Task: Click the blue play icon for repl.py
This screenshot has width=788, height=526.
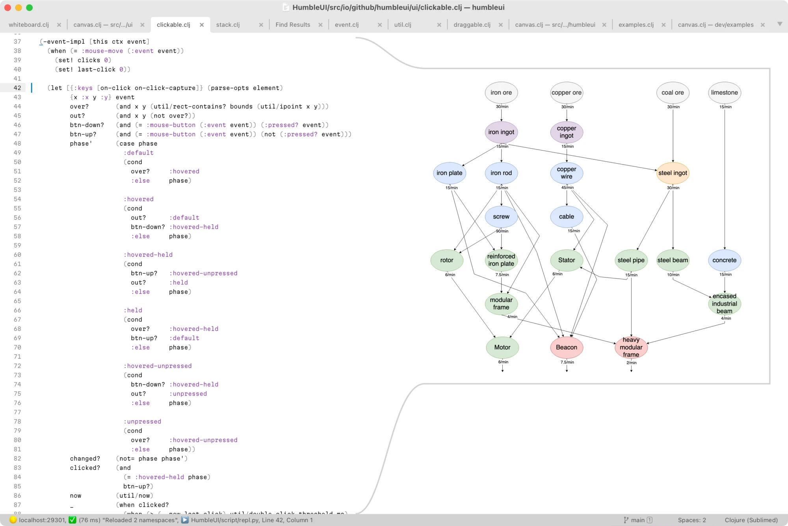Action: [185, 520]
